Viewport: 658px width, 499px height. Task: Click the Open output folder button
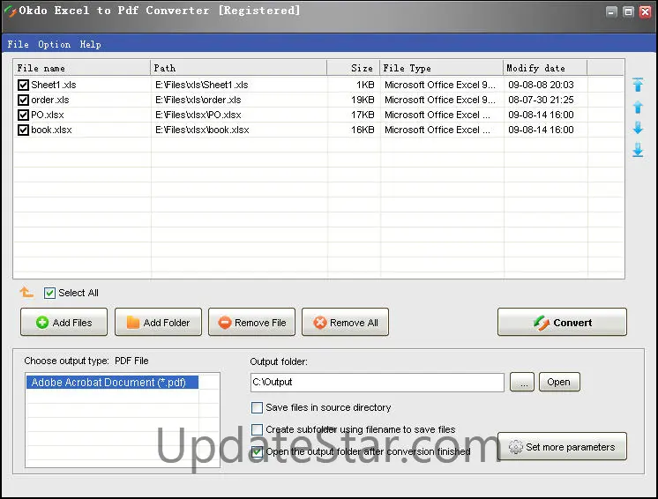pyautogui.click(x=559, y=382)
